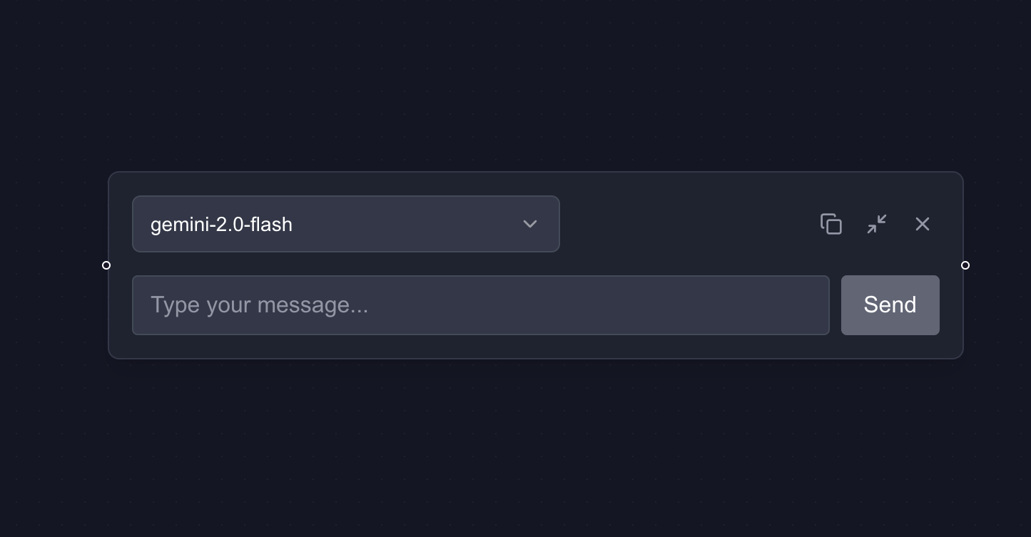
Task: Open the gemini-2.0-flash model dropdown
Action: click(345, 224)
